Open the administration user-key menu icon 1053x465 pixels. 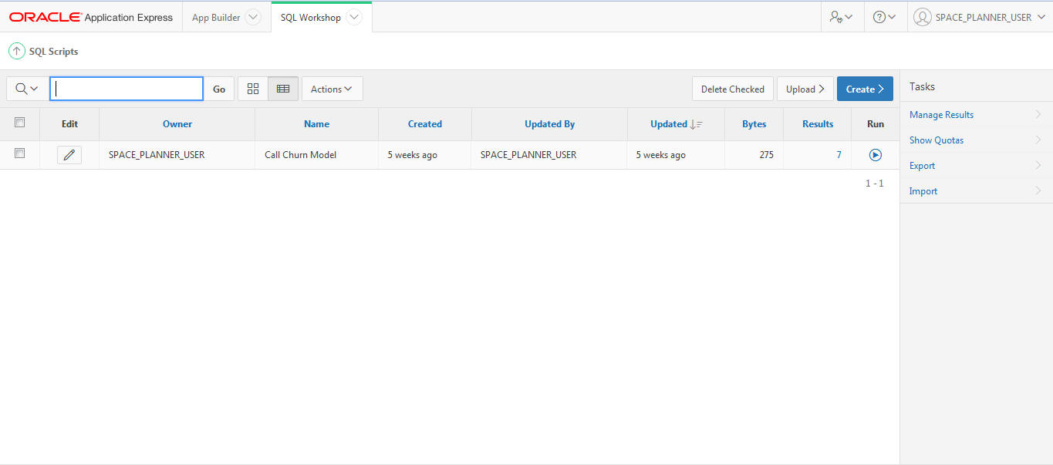[841, 17]
